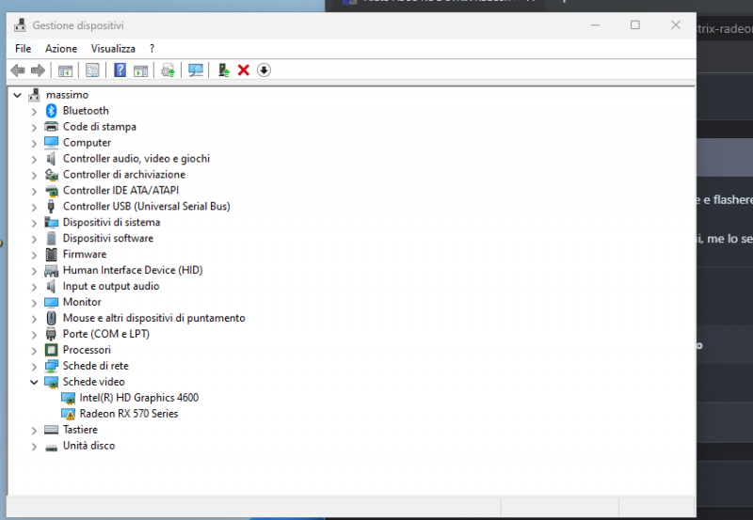Open the File menu

(x=23, y=49)
